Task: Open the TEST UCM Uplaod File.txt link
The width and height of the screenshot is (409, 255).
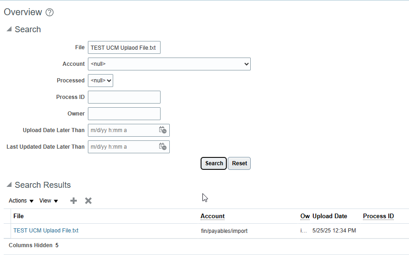Action: (46, 231)
